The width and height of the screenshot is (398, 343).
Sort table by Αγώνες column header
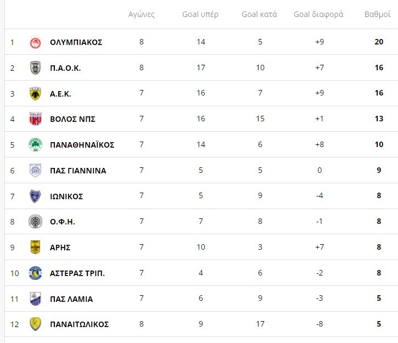[x=141, y=14]
